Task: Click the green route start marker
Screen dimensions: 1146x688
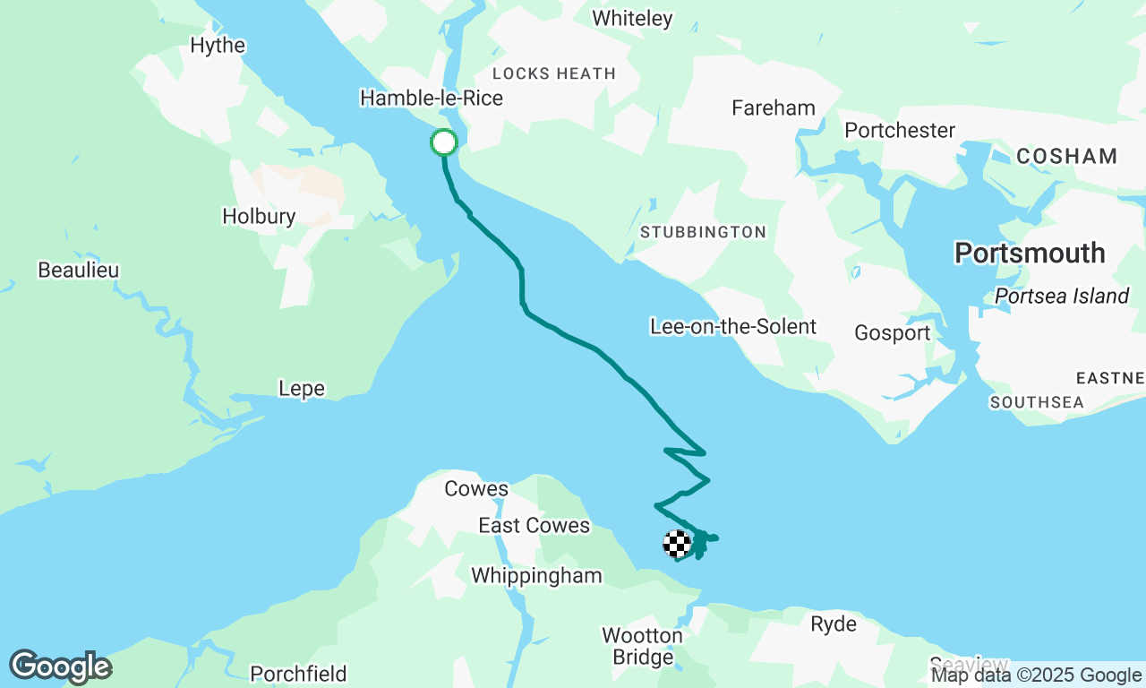Action: pos(444,142)
